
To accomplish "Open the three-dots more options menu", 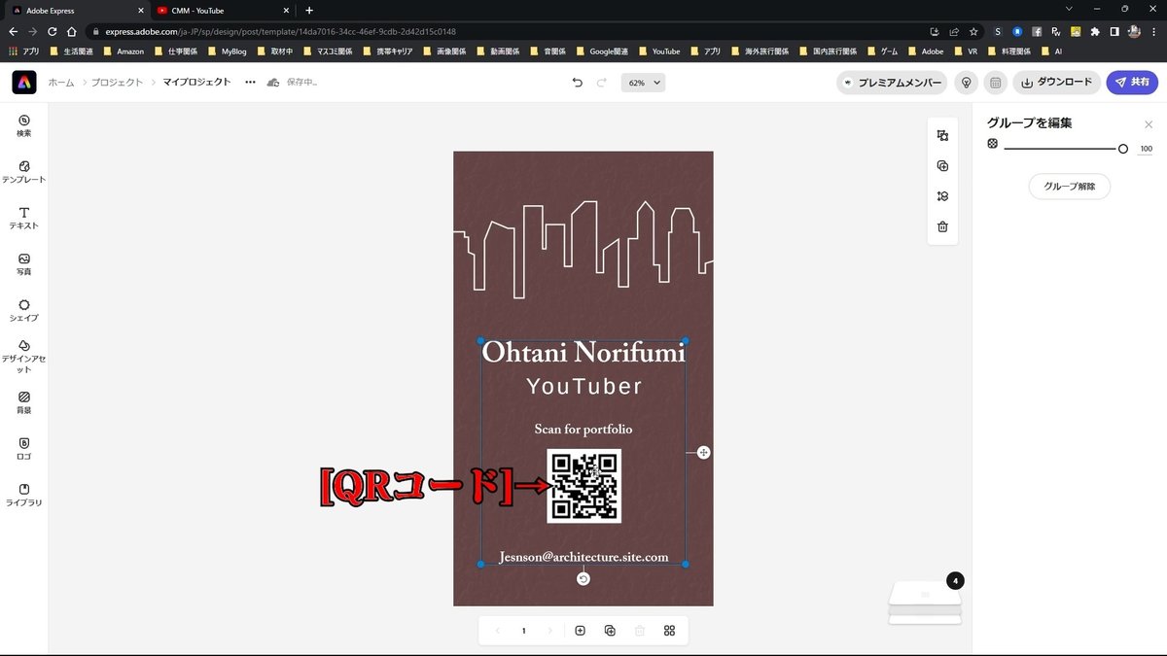I will point(250,83).
